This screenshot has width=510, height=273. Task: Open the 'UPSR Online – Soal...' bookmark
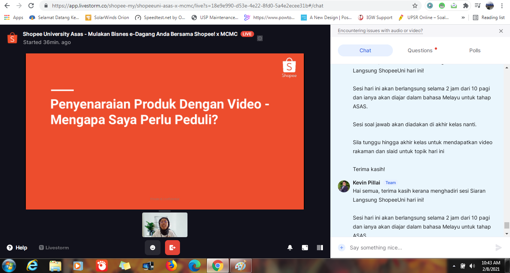[x=424, y=18]
